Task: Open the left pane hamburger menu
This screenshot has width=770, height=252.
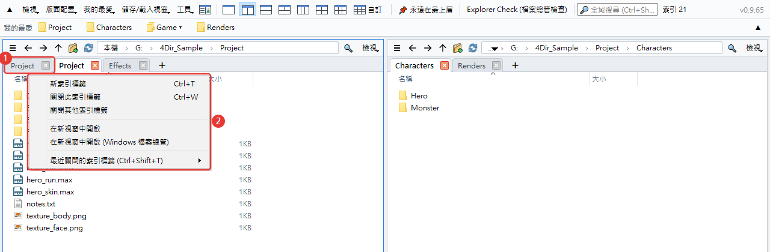Action: (13, 48)
